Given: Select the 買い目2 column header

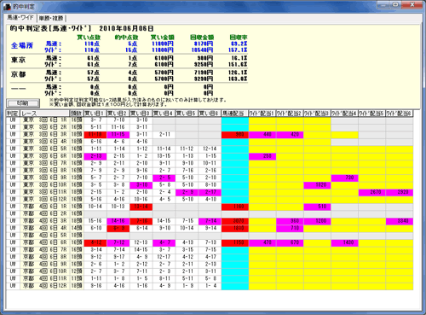Looking at the screenshot, I should [118, 114].
